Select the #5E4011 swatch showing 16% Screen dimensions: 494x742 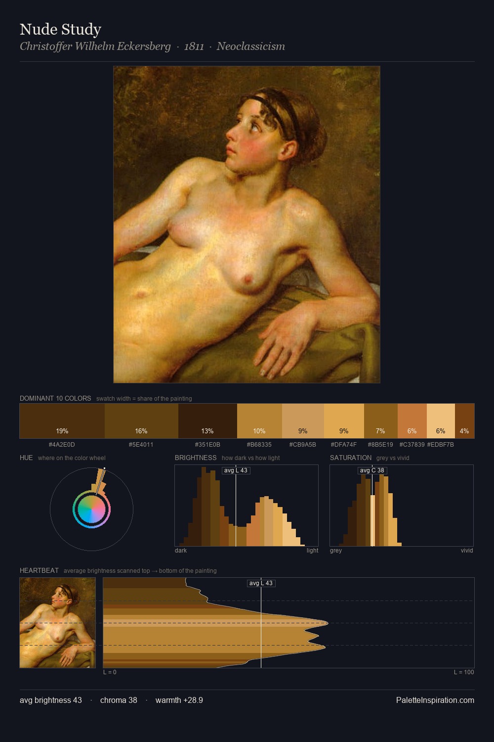click(x=141, y=421)
